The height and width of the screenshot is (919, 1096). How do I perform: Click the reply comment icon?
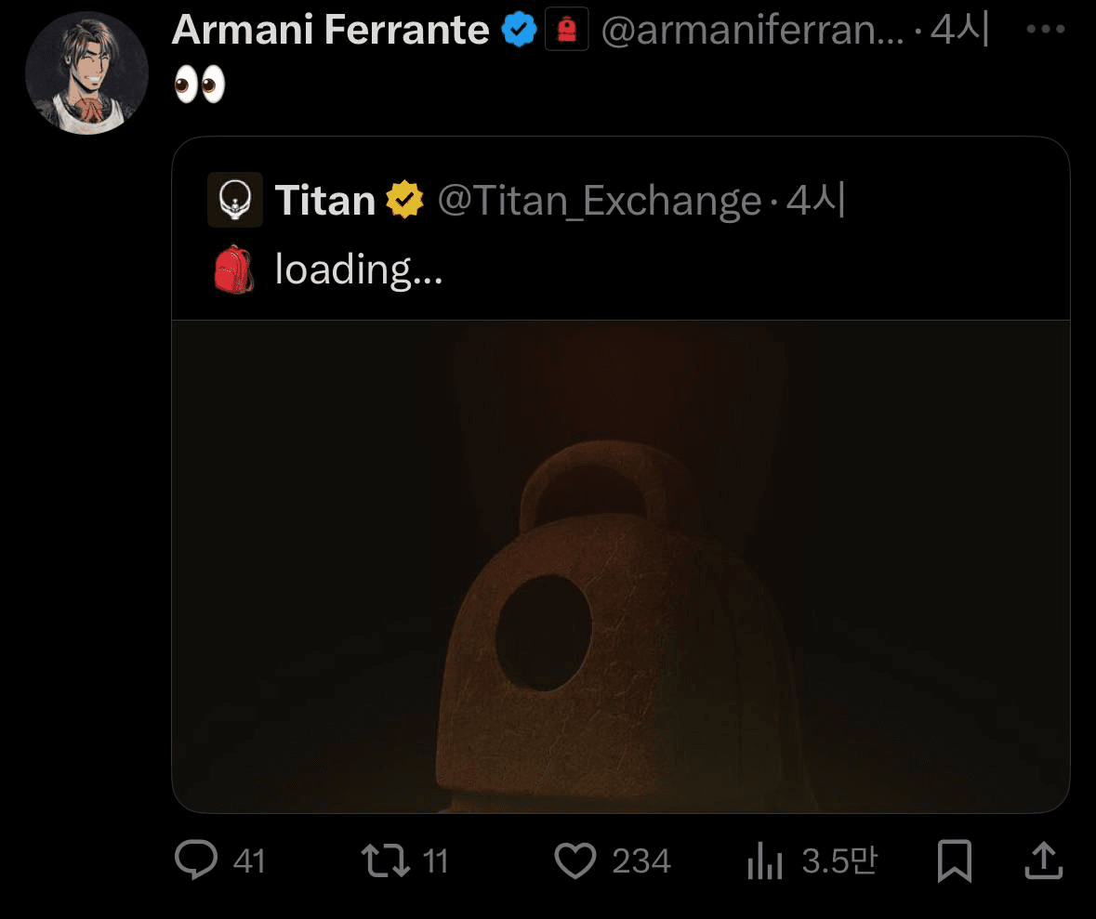pyautogui.click(x=196, y=860)
